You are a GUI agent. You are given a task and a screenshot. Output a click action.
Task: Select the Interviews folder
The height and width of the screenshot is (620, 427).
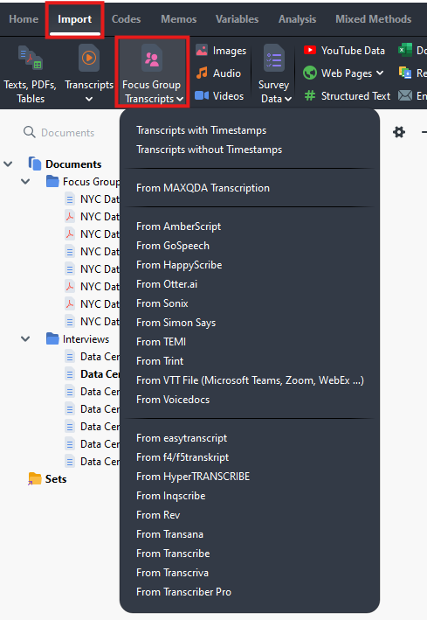click(x=78, y=339)
